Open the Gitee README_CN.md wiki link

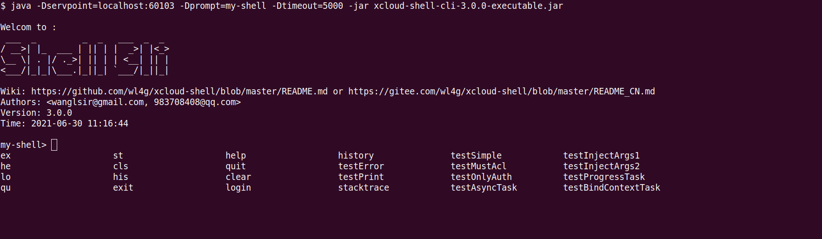(x=501, y=92)
